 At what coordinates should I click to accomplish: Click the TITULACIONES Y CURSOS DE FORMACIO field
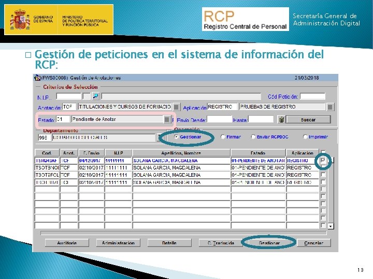click(x=125, y=107)
